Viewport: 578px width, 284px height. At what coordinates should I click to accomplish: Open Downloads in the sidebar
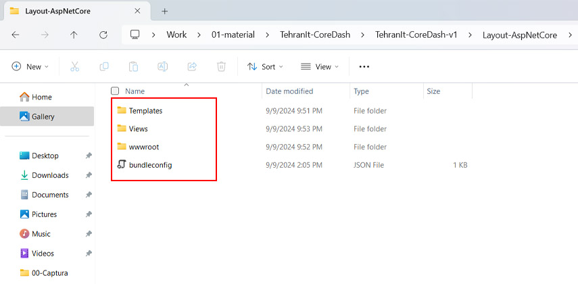click(50, 175)
